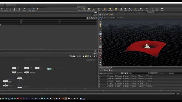Open the left shelf set dropdown arrow
182x102 pixels.
[x=76, y=7]
